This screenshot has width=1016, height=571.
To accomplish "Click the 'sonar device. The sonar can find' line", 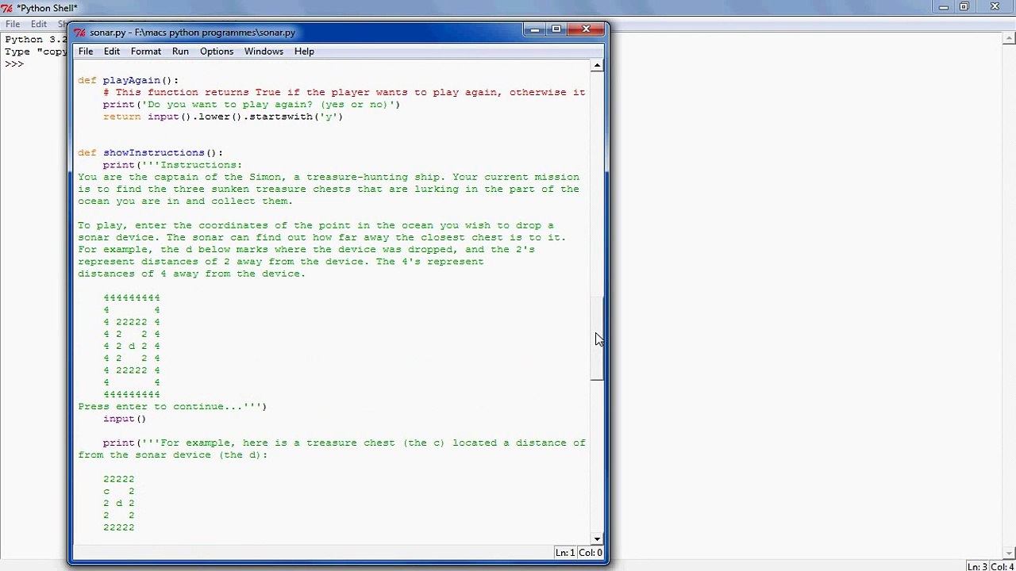I will pyautogui.click(x=322, y=237).
